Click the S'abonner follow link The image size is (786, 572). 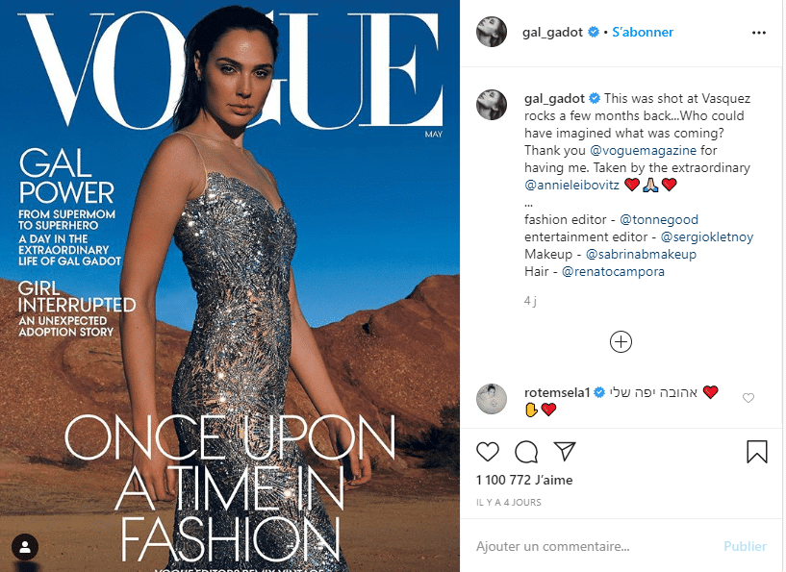tap(643, 32)
